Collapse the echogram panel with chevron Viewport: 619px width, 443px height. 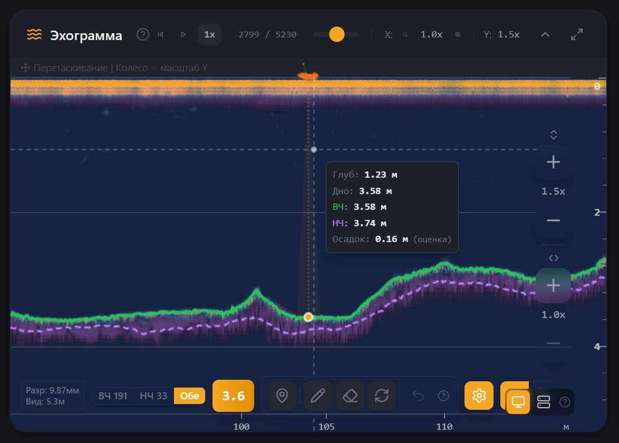coord(545,34)
